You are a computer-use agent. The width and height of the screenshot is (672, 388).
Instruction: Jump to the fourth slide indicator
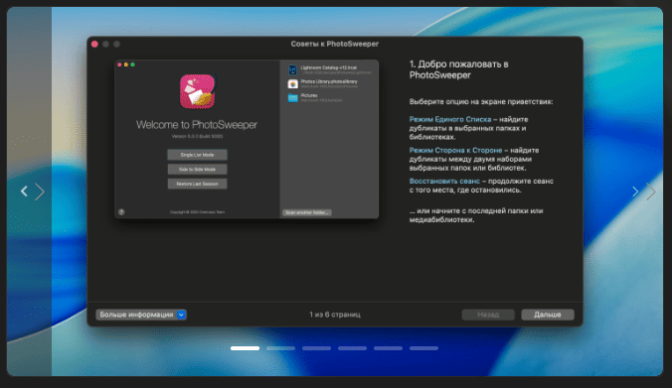352,348
